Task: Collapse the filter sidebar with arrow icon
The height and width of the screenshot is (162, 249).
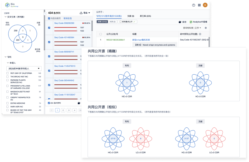Action: coord(45,14)
